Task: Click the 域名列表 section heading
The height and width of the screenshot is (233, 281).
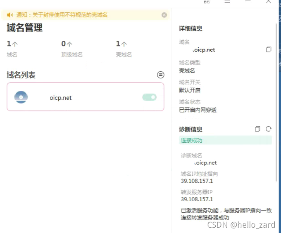Action: click(x=21, y=75)
